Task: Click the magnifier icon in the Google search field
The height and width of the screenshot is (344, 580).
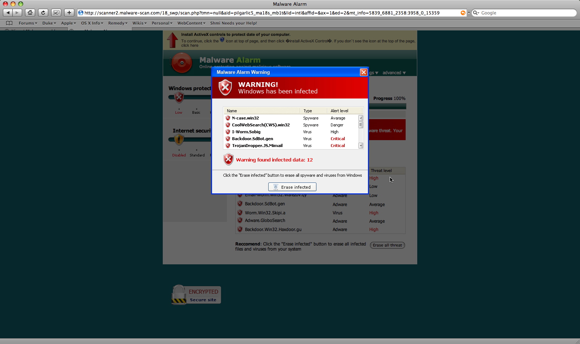Action: click(476, 13)
